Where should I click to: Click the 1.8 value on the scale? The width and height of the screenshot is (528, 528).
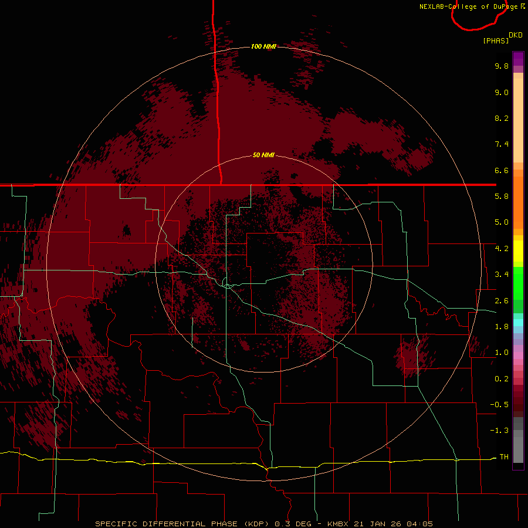pyautogui.click(x=502, y=327)
